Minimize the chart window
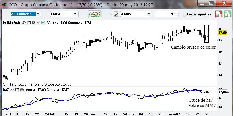233x116 pixels. coord(202,3)
